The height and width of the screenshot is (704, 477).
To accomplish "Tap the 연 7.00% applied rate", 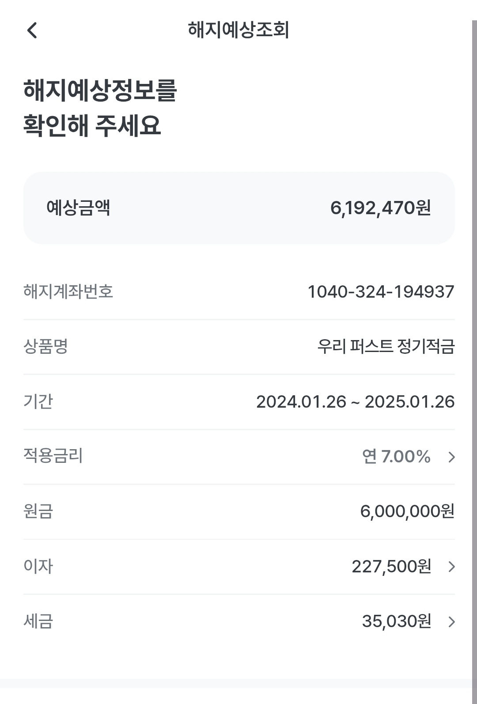I will pyautogui.click(x=396, y=457).
